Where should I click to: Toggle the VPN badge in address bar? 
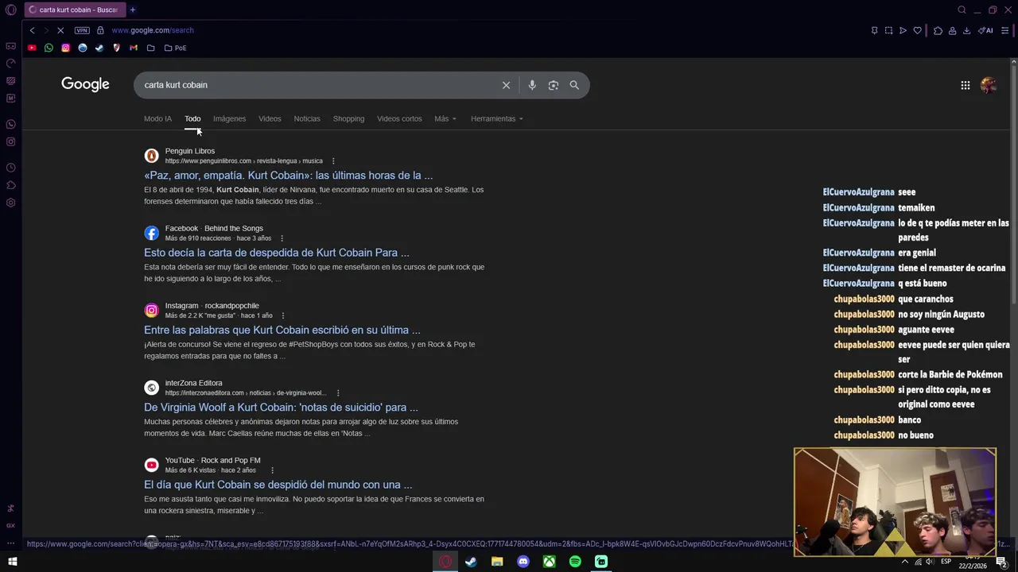click(x=82, y=30)
